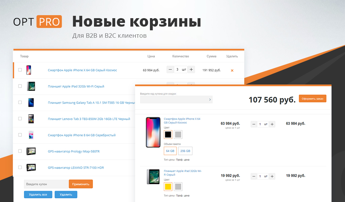The width and height of the screenshot is (345, 202).
Task: Submit coupon code with arrow chevron
Action: (x=210, y=100)
